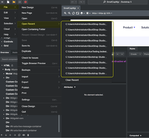Click the Overview tree scrollbar
This screenshot has width=149, height=138.
tap(59, 123)
